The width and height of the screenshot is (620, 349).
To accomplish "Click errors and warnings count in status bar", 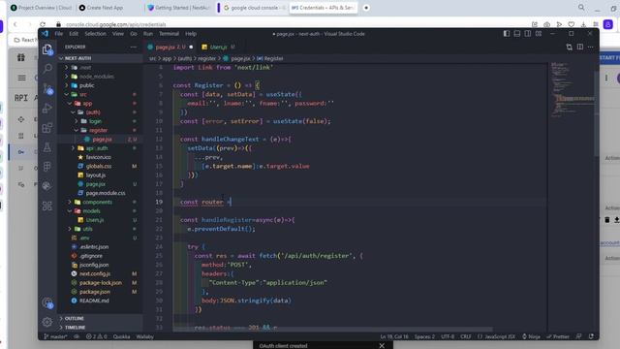I will (97, 336).
